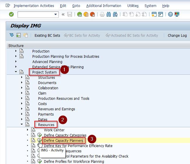Click the Next Page icon
Screen dimensions: 190x164
(x=138, y=14)
